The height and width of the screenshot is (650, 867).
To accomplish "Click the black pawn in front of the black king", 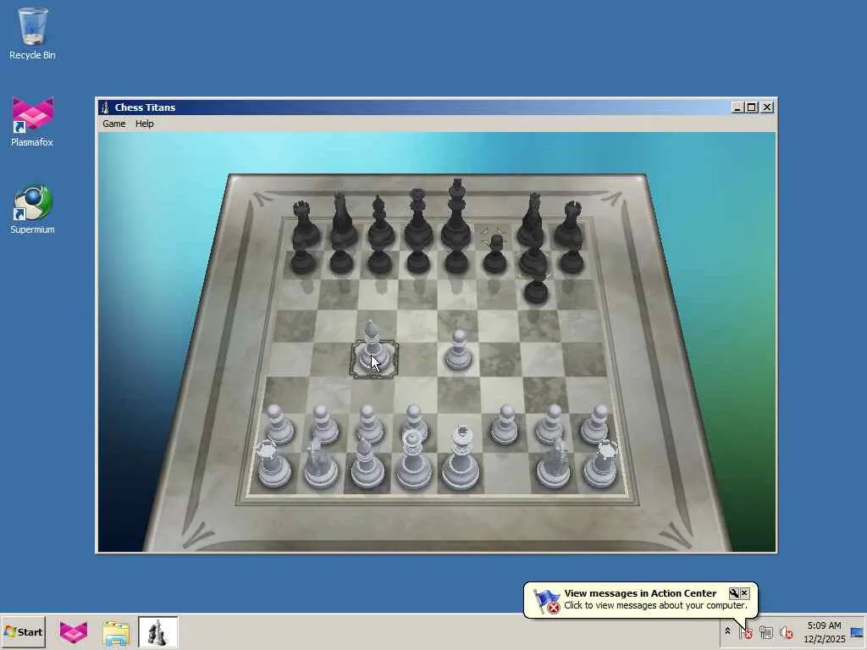I will [x=456, y=260].
